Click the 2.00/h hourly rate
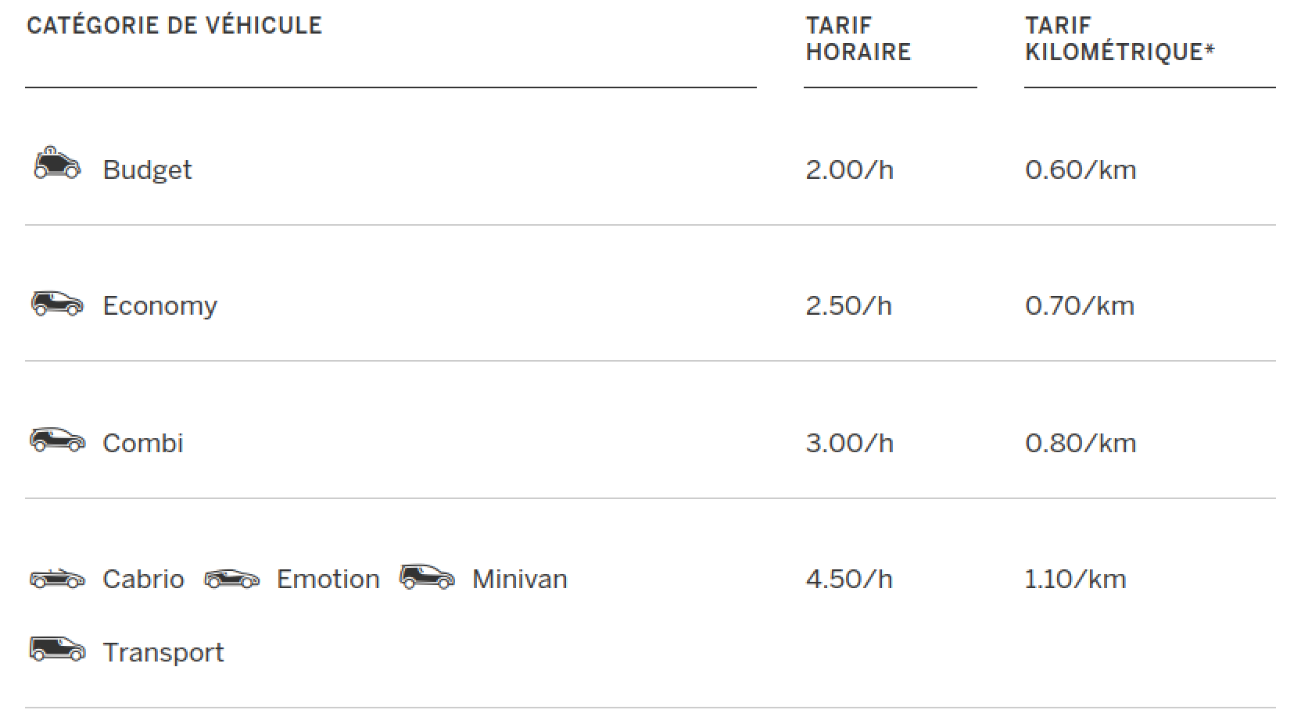1301x724 pixels. (x=849, y=170)
